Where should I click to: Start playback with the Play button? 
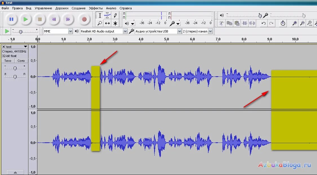point(25,19)
